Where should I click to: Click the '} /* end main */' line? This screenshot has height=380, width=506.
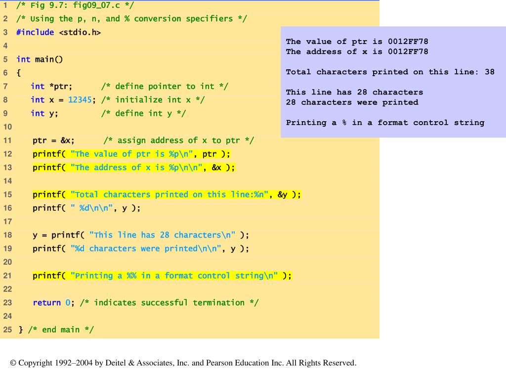tap(56, 330)
